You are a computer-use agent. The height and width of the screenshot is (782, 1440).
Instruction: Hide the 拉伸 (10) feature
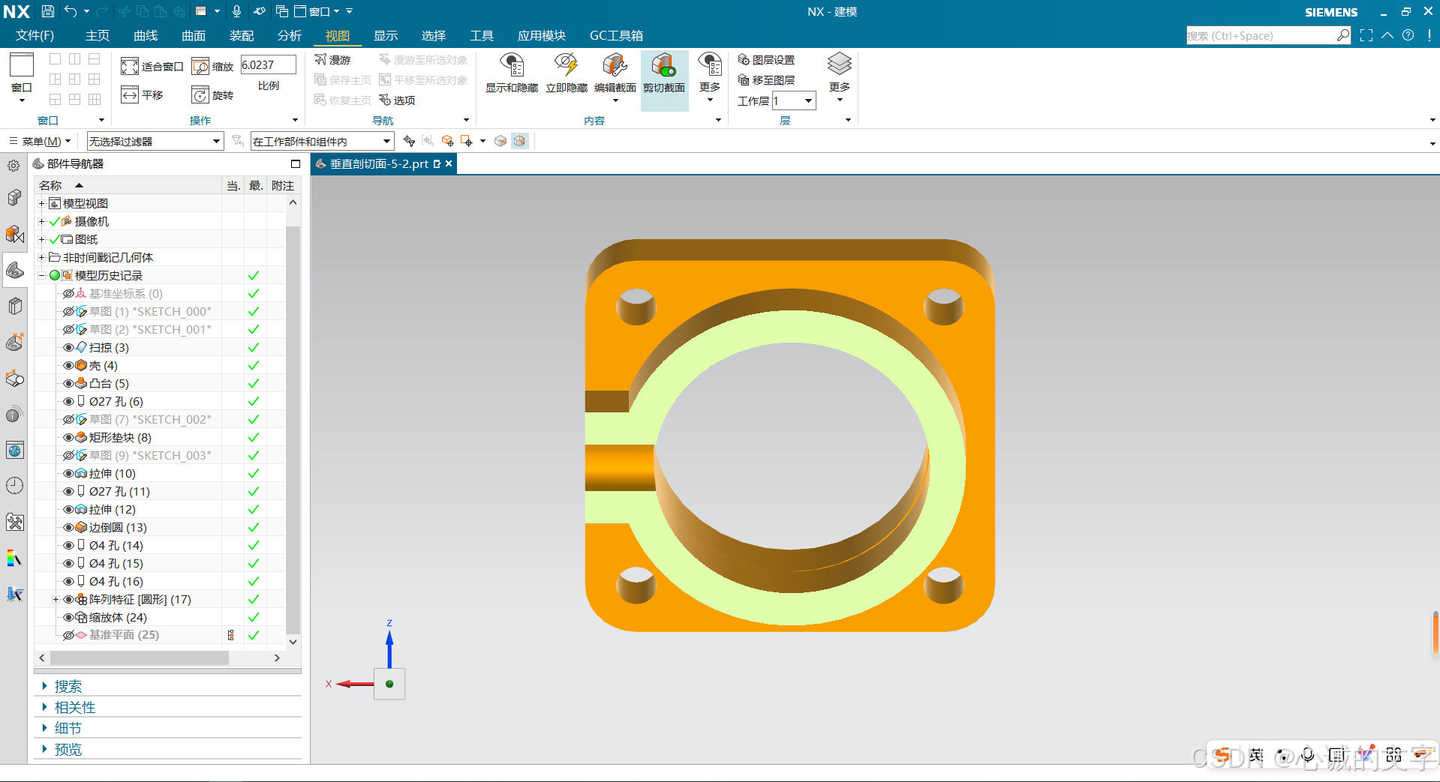[68, 473]
